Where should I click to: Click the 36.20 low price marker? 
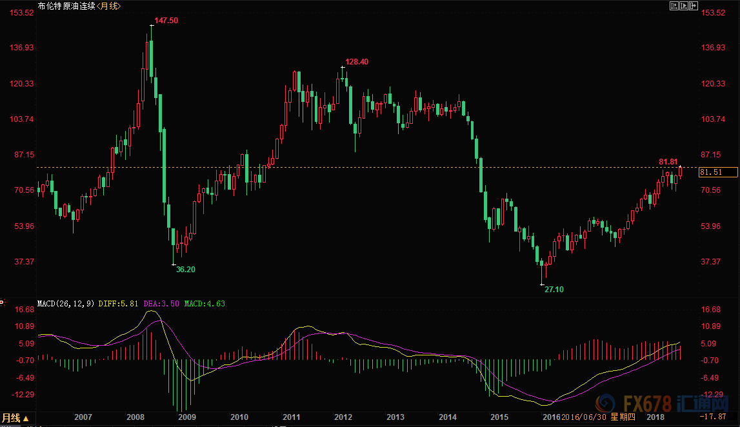186,269
